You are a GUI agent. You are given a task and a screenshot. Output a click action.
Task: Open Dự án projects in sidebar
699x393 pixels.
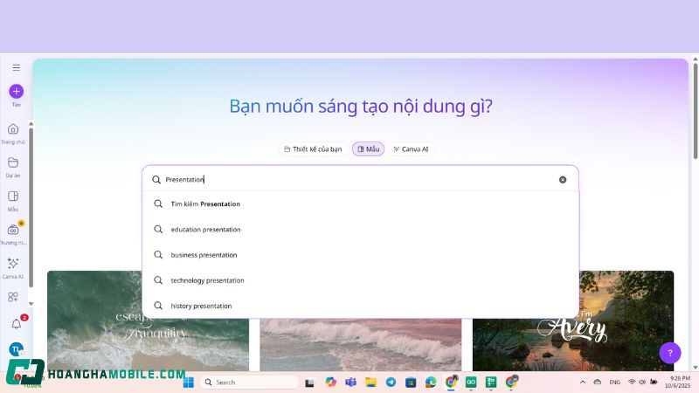tap(13, 167)
